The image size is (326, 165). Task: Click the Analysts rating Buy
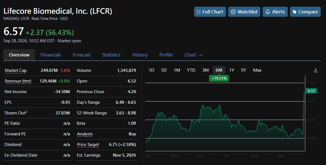pyautogui.click(x=132, y=134)
